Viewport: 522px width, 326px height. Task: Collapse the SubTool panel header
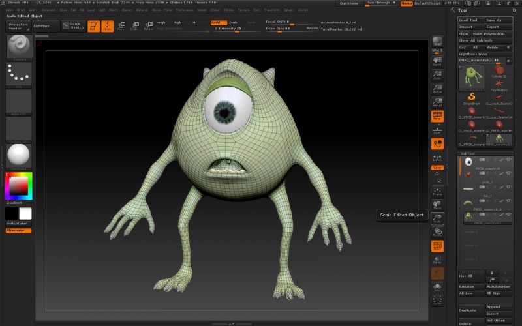468,153
